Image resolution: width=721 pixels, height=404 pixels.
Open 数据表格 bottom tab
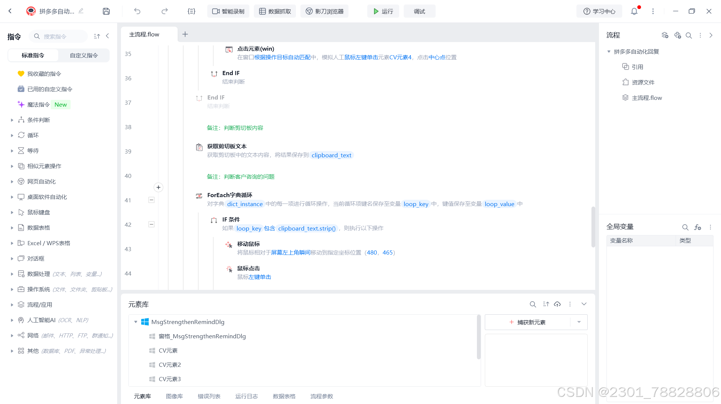(x=284, y=396)
